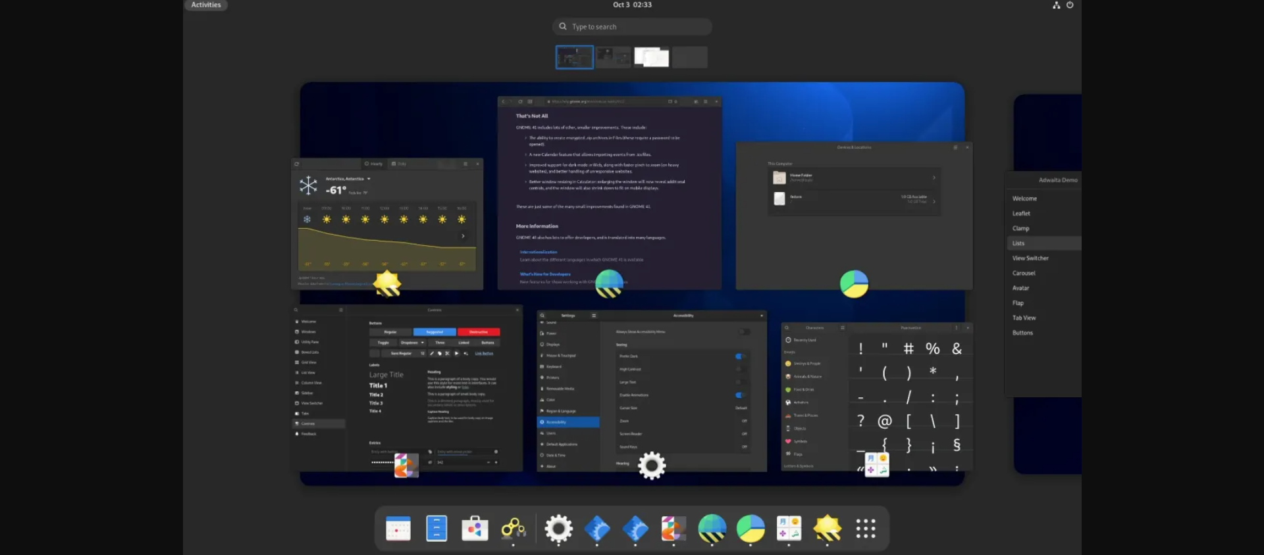Show Applications grid in the dock
The image size is (1264, 555).
coord(866,528)
